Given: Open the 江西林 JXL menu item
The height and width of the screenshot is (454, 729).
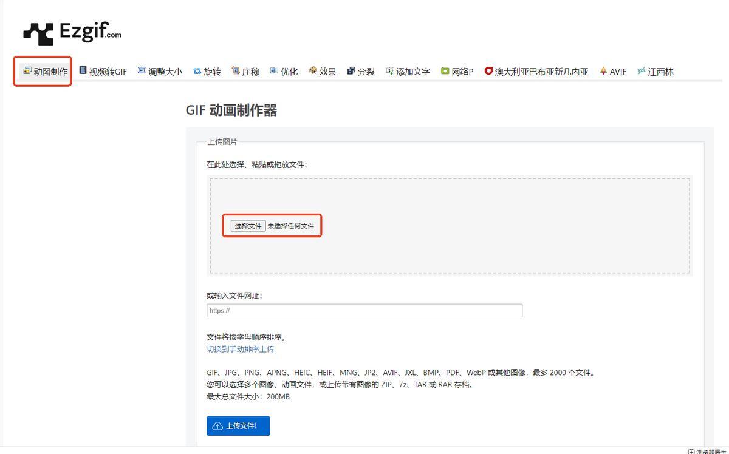Looking at the screenshot, I should point(655,72).
